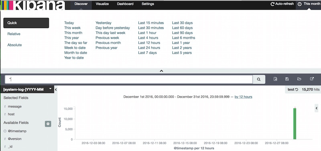321x151 pixels.
Task: Click the Share Search export icon
Action: pyautogui.click(x=312, y=79)
